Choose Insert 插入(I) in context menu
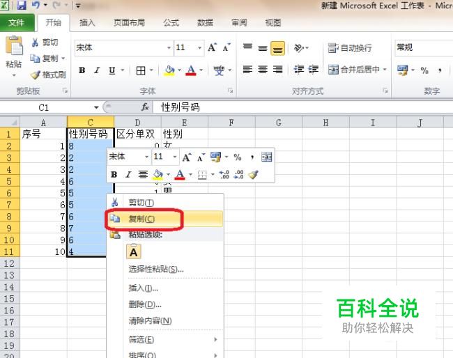The width and height of the screenshot is (453, 358). tap(164, 288)
